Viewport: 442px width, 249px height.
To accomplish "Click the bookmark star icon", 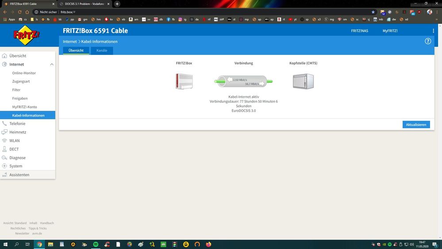I will coord(373,12).
